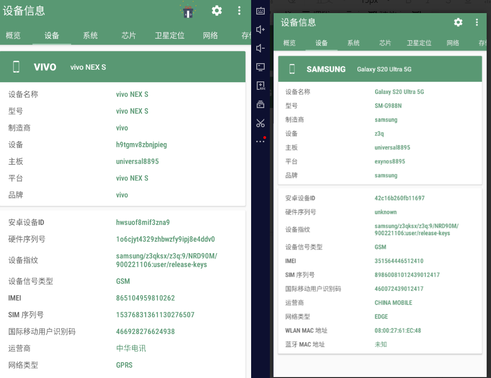Click the 蓝牙 MAC 地址 label
The image size is (491, 378).
[305, 344]
